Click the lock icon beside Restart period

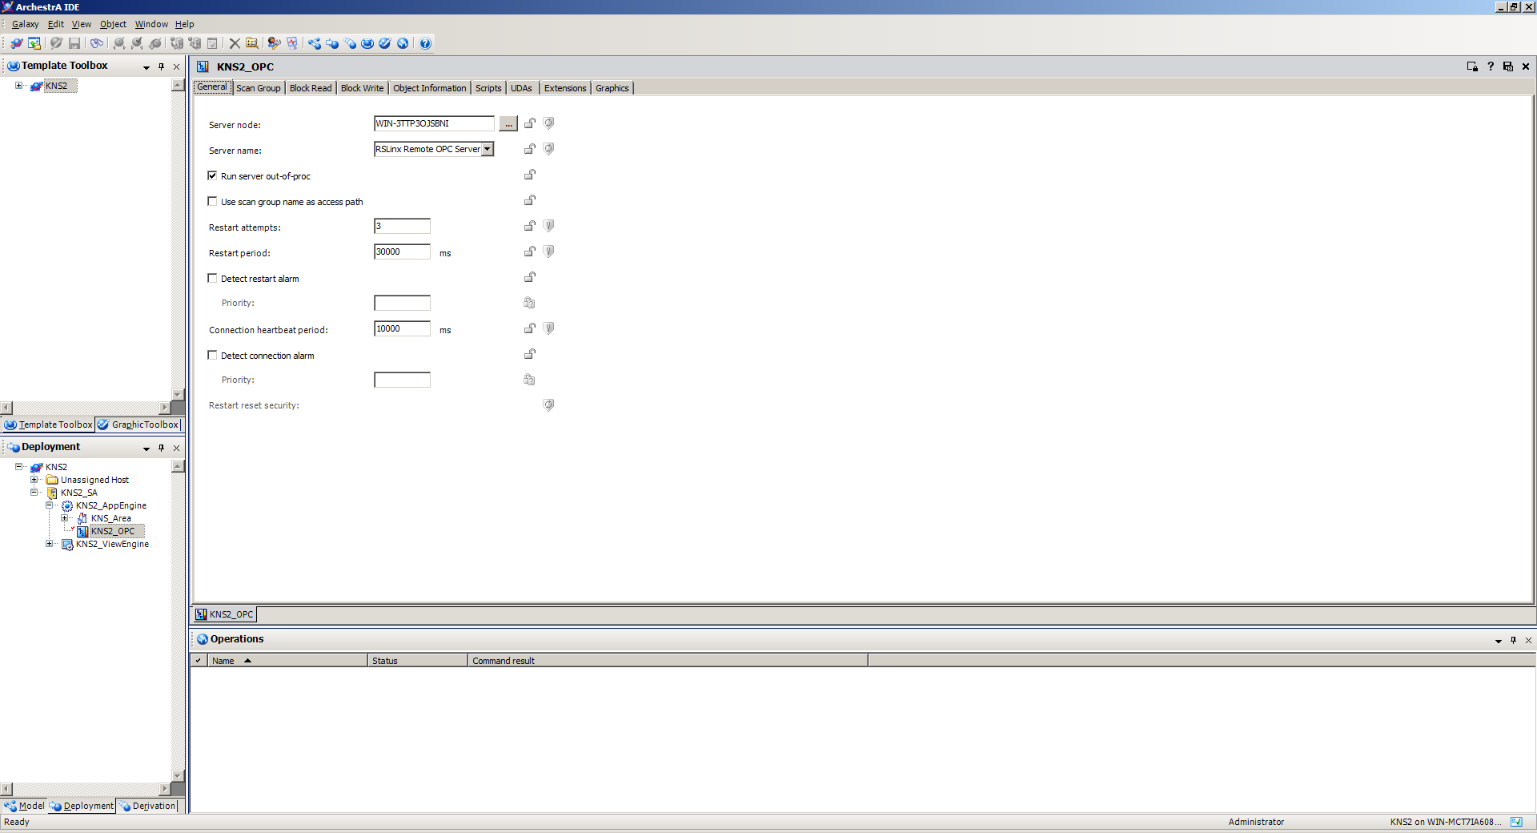(x=529, y=252)
